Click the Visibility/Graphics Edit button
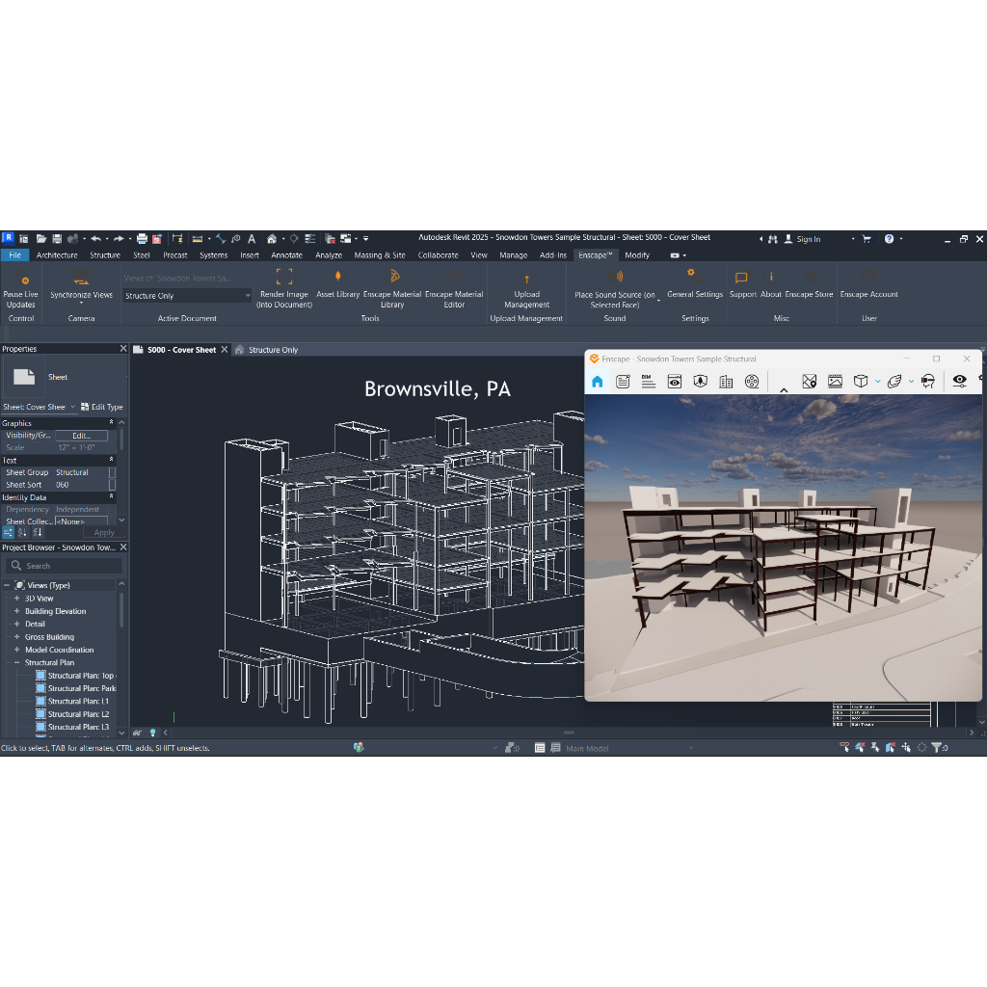This screenshot has height=987, width=987. coord(81,436)
